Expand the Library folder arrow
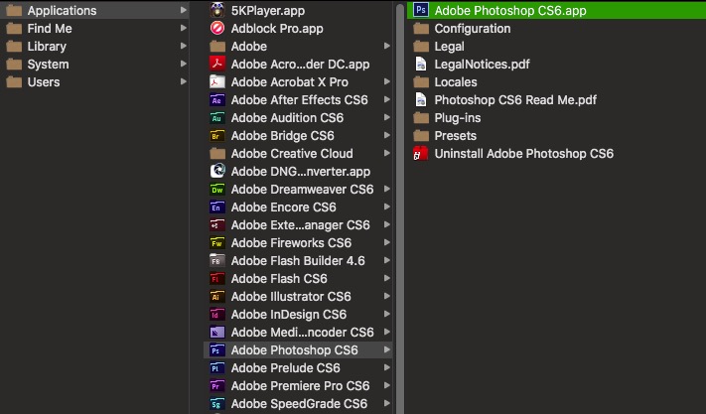Image resolution: width=706 pixels, height=414 pixels. click(x=184, y=46)
